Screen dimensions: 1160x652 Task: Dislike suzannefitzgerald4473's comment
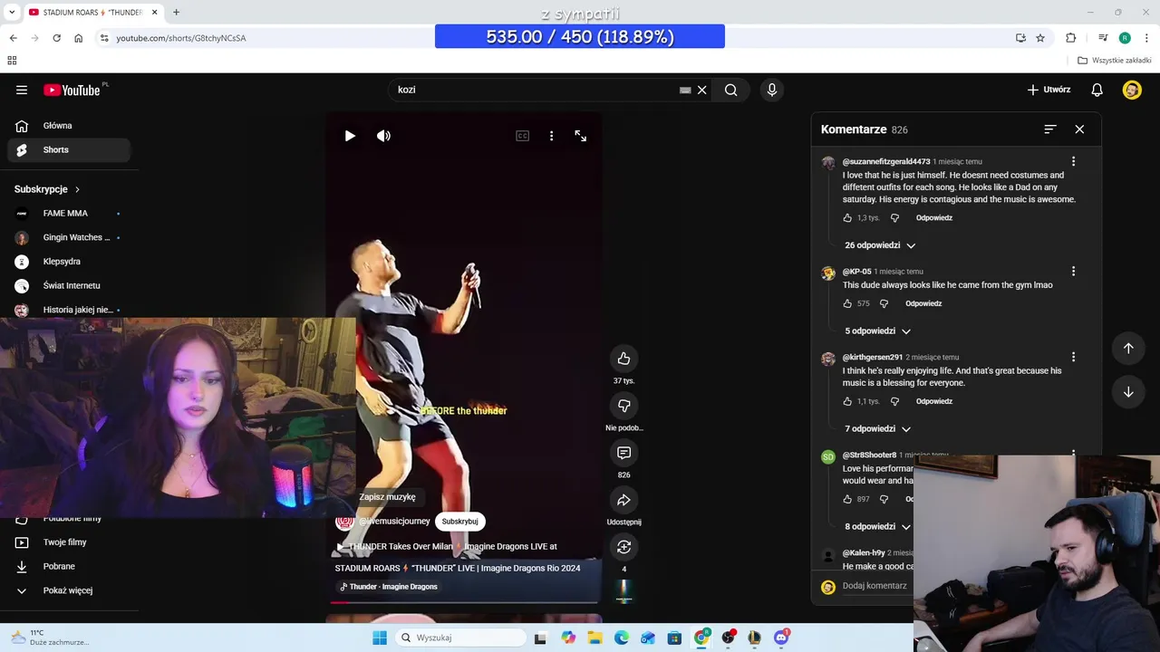[x=894, y=218]
